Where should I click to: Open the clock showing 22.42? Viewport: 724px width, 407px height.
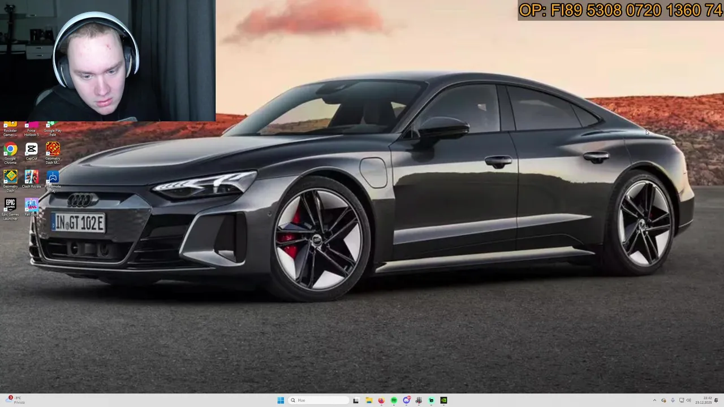704,400
